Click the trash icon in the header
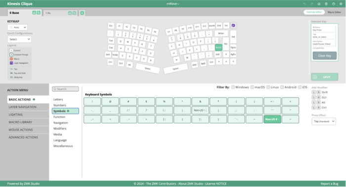Screen dimensions: 346x187 pyautogui.click(x=326, y=4)
